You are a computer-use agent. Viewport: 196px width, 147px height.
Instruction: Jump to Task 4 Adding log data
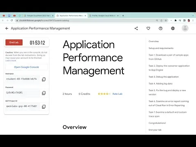pyautogui.click(x=160, y=84)
